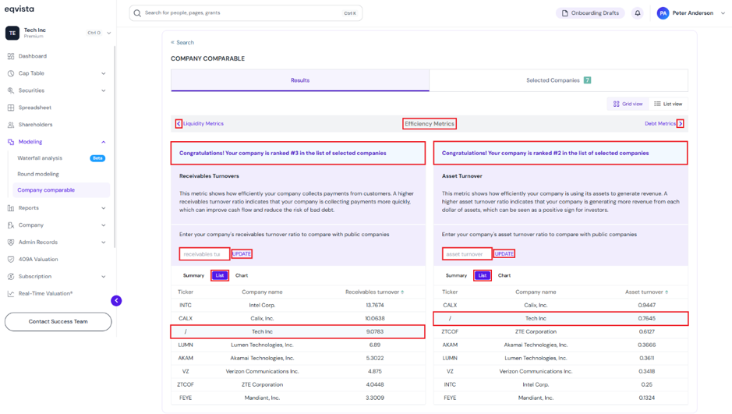
Task: Click the Company sidebar icon
Action: [x=11, y=225]
